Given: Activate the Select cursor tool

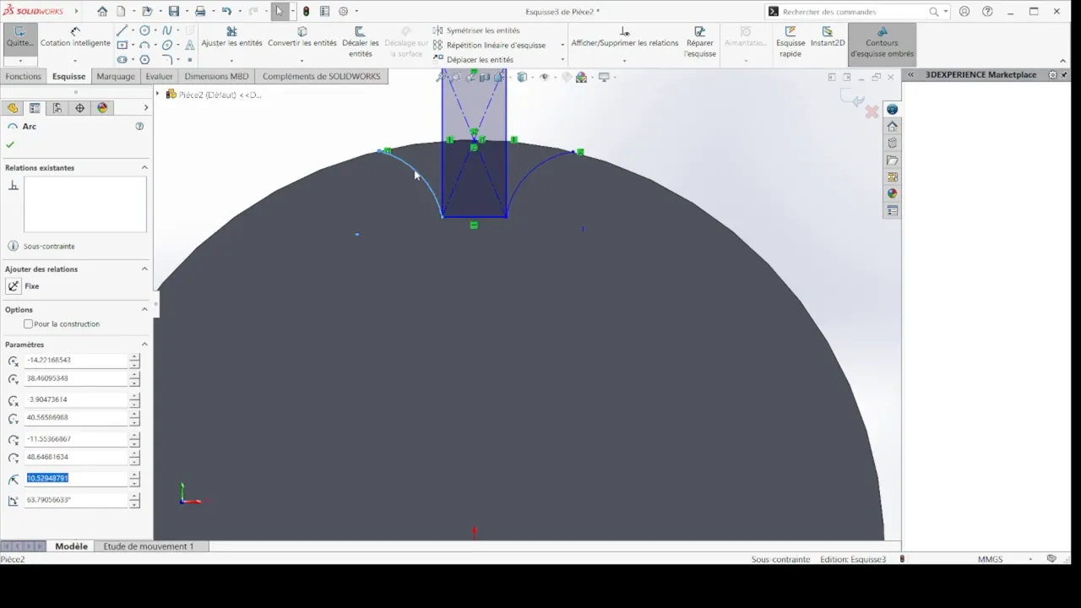Looking at the screenshot, I should [x=280, y=12].
